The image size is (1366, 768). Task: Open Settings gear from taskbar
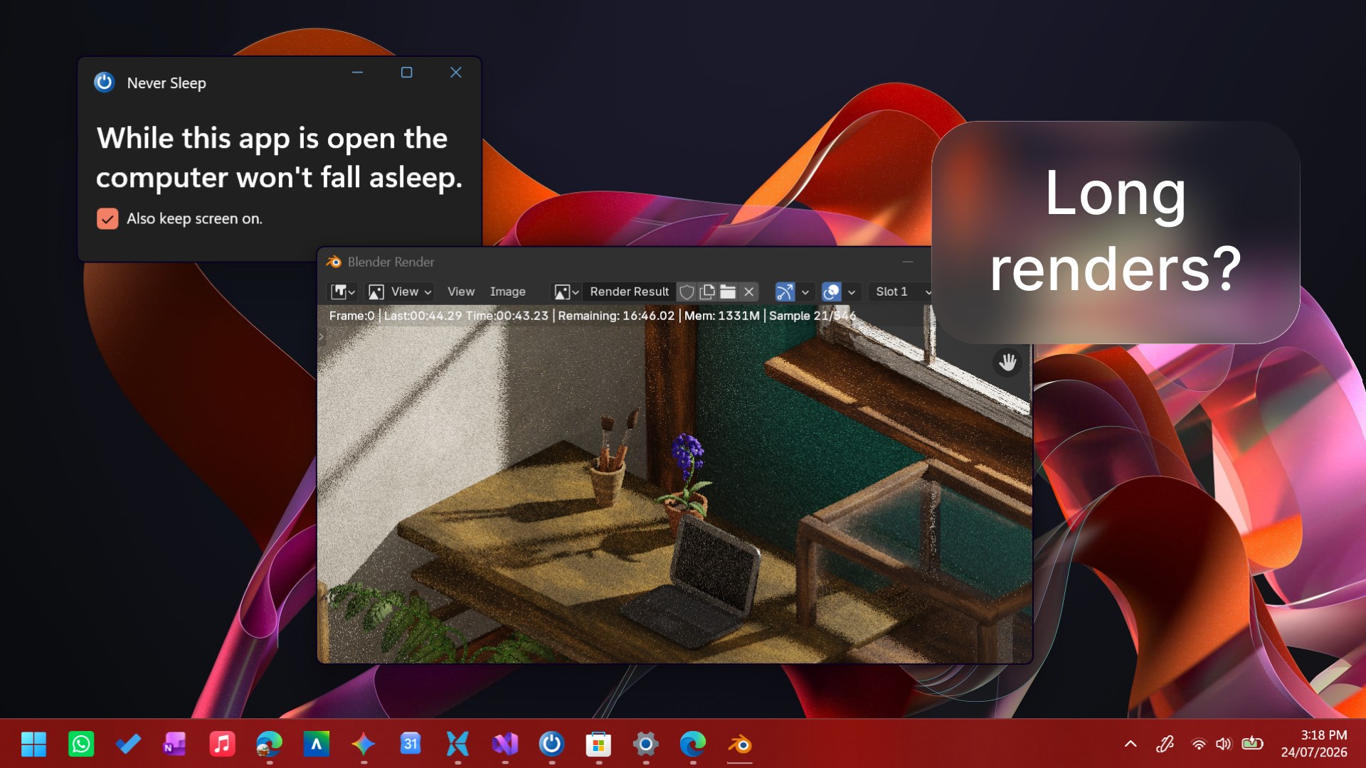(645, 745)
